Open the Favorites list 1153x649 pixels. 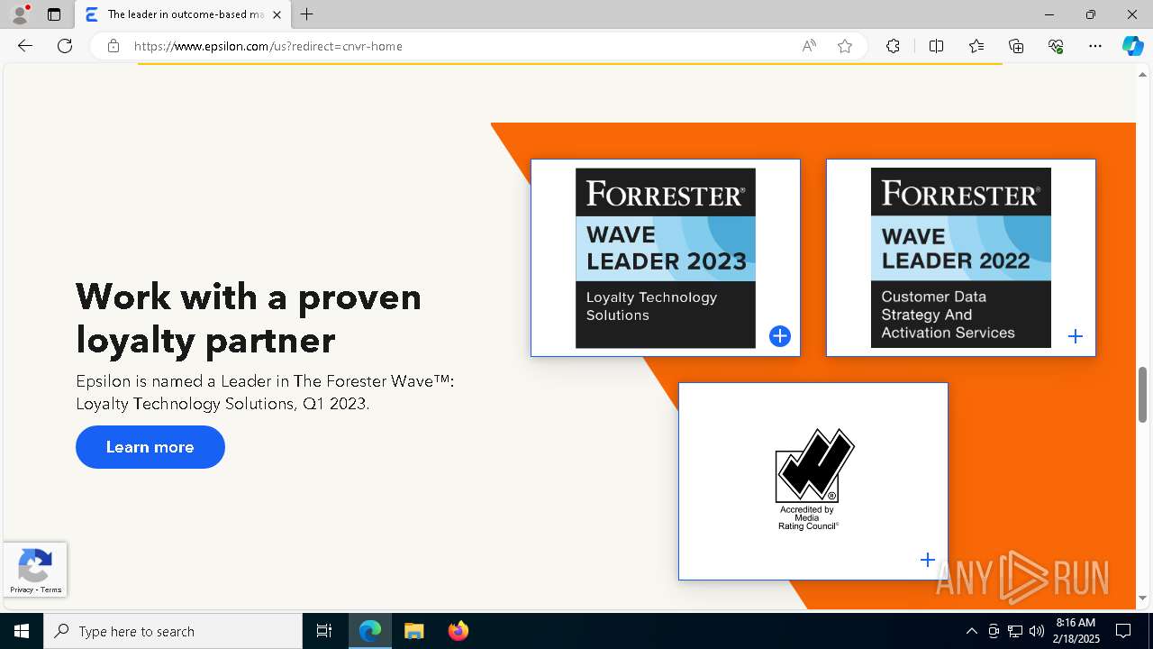pyautogui.click(x=976, y=46)
